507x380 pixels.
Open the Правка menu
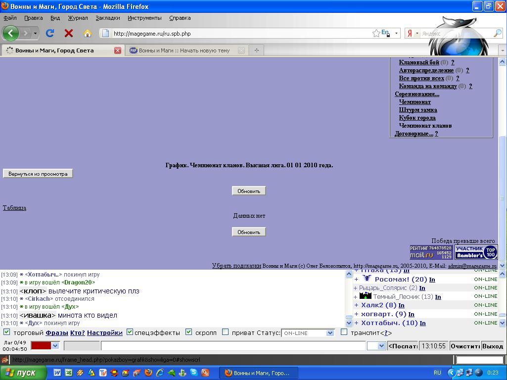click(x=34, y=18)
